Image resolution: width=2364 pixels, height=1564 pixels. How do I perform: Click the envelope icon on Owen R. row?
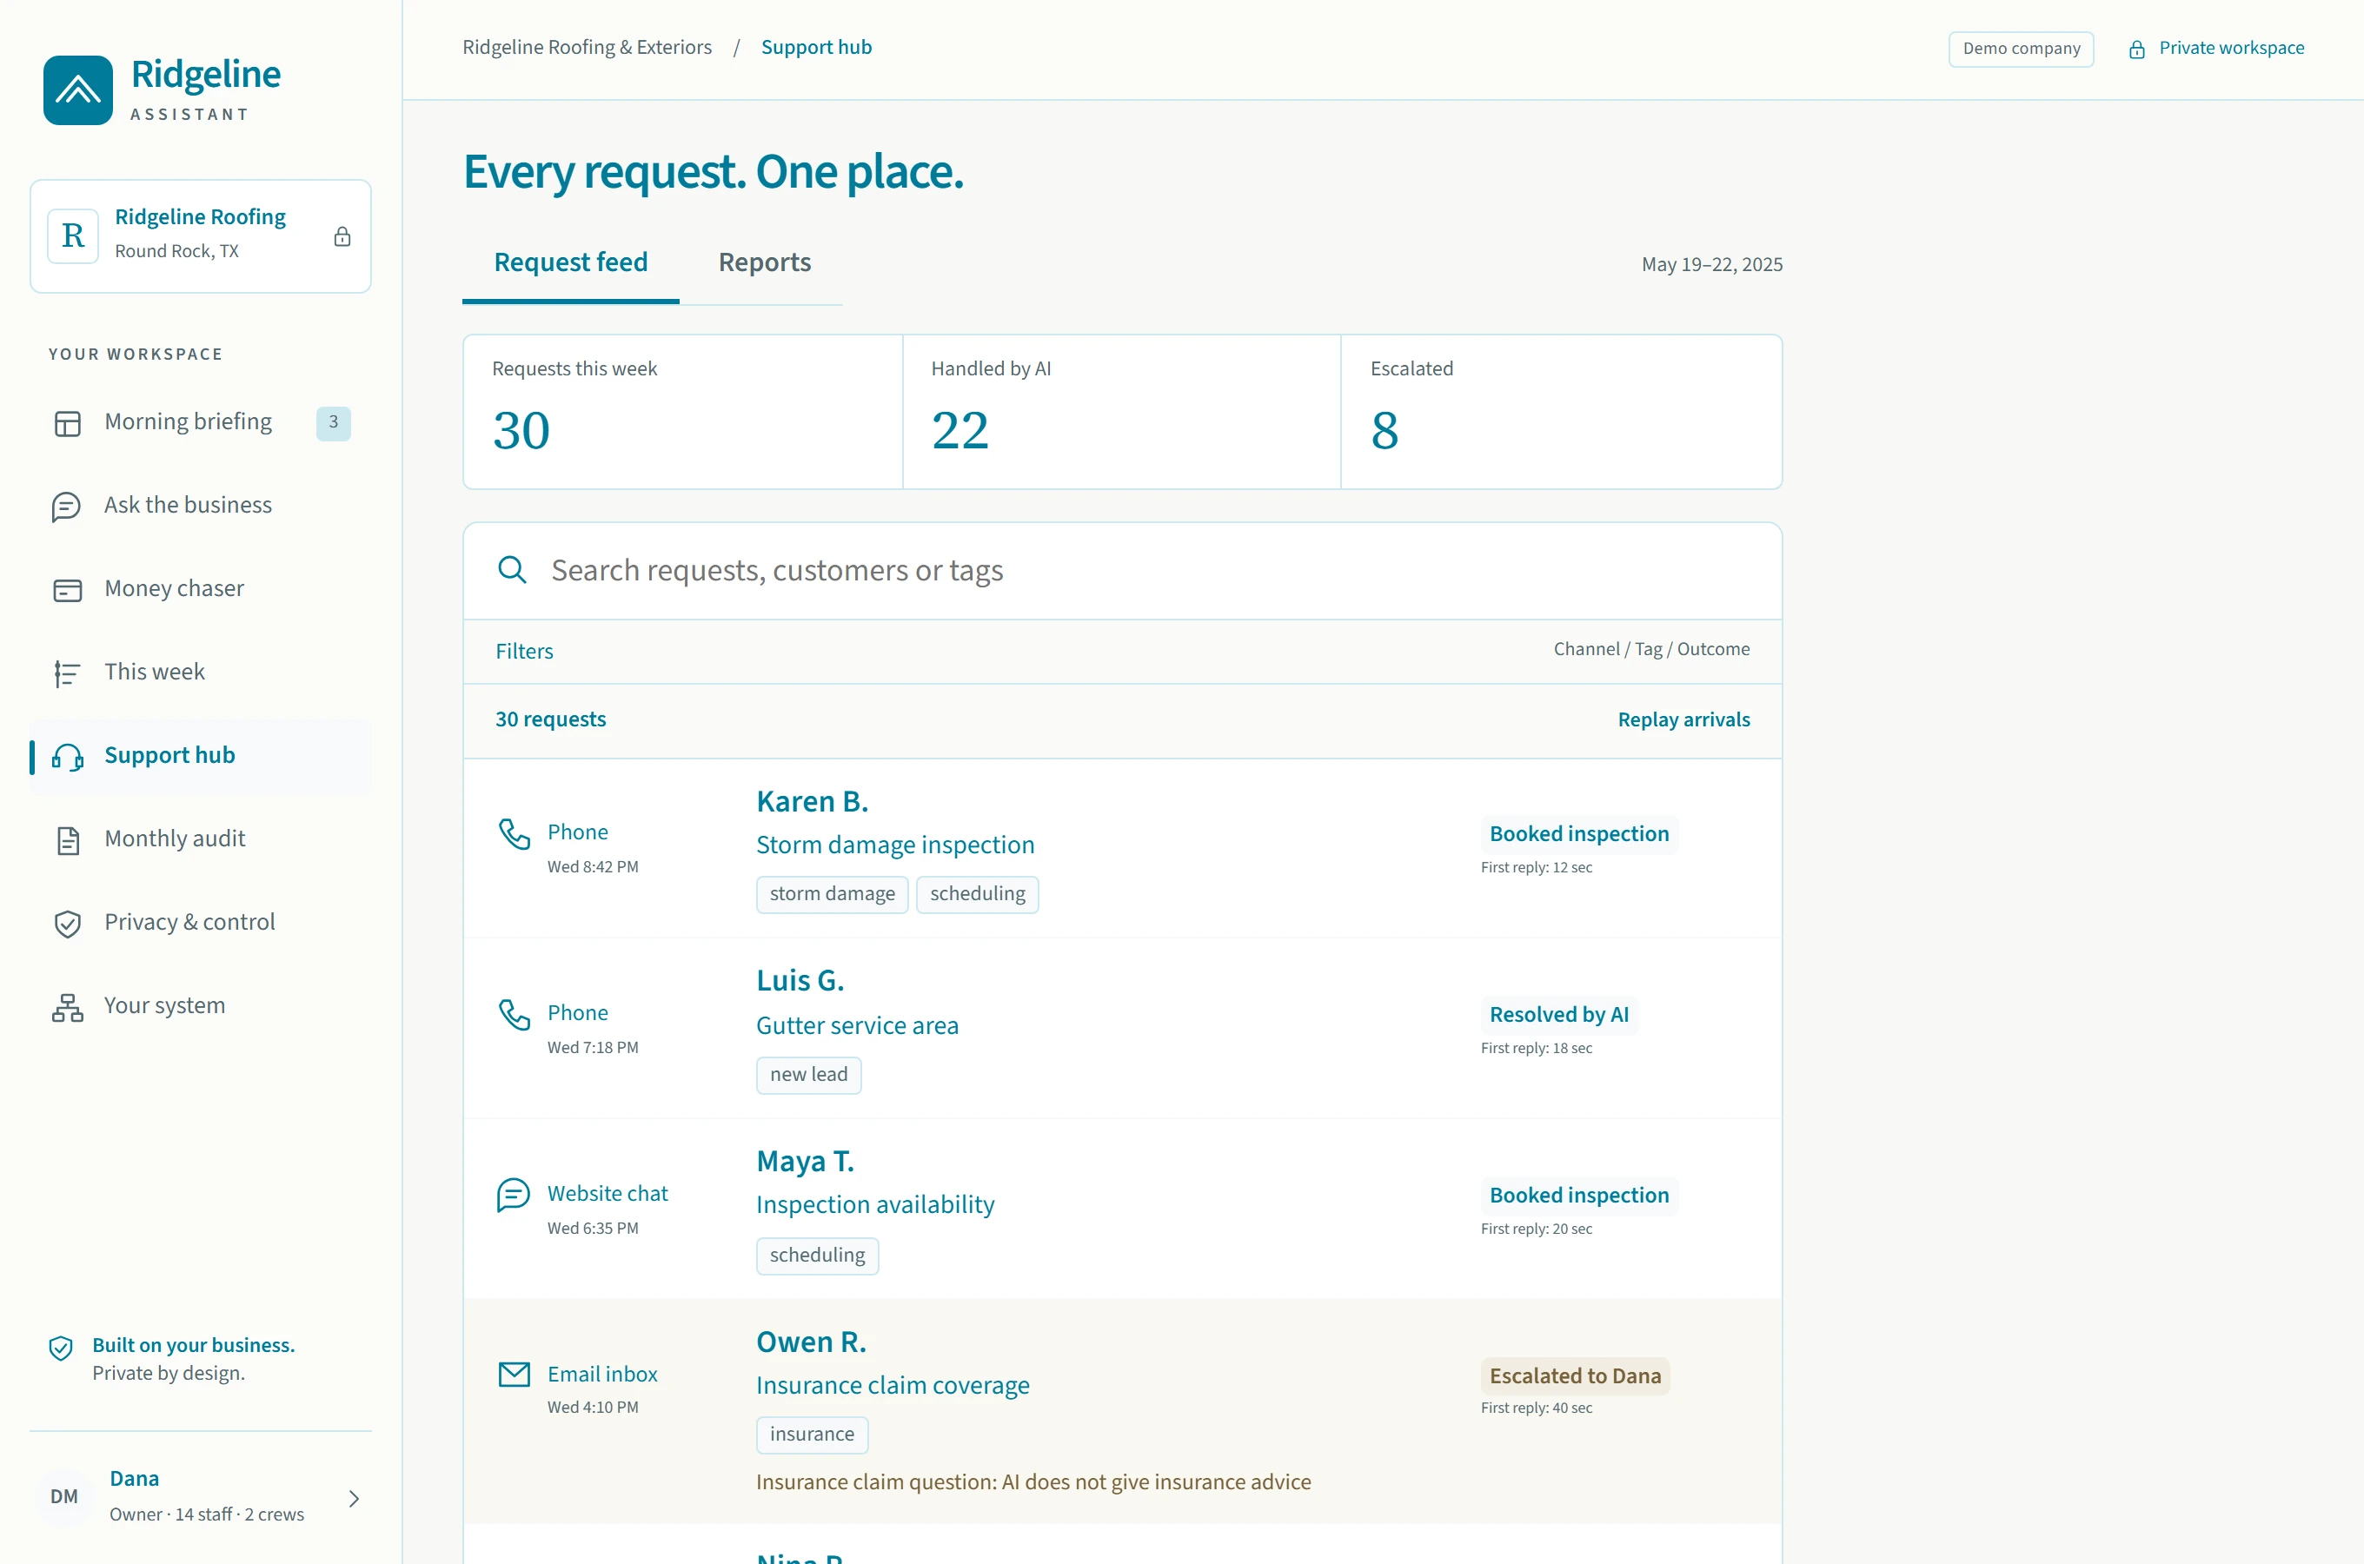click(x=514, y=1375)
